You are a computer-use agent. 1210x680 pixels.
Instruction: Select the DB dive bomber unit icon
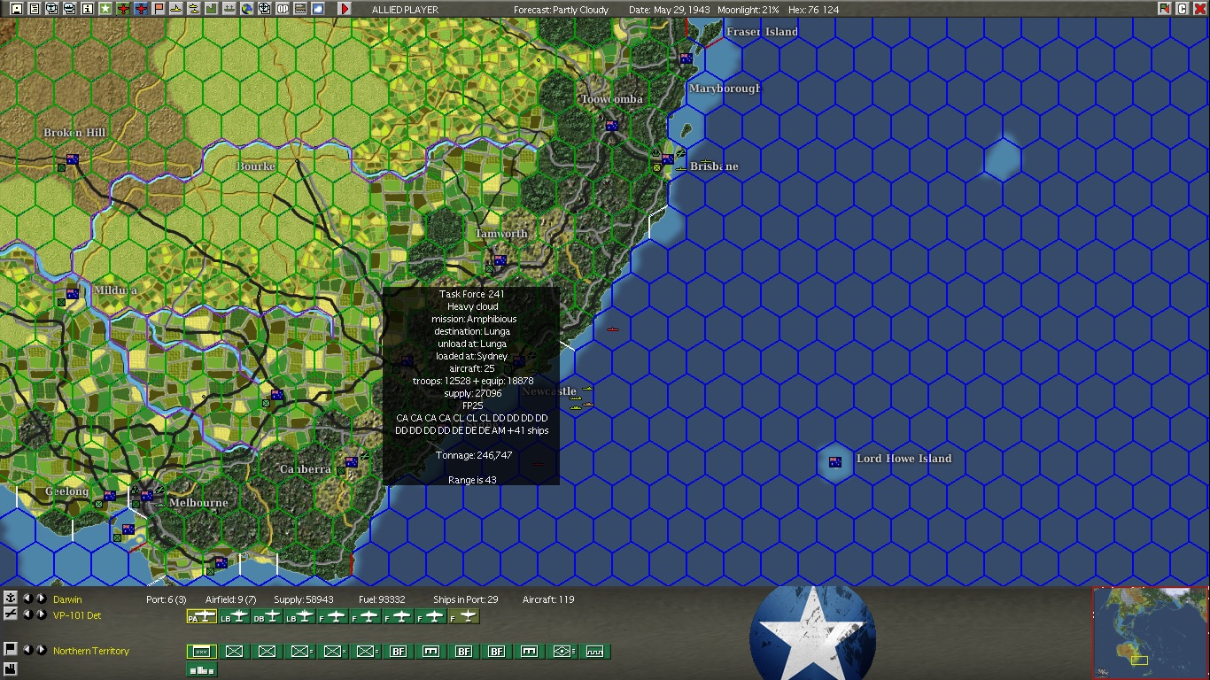(x=268, y=616)
